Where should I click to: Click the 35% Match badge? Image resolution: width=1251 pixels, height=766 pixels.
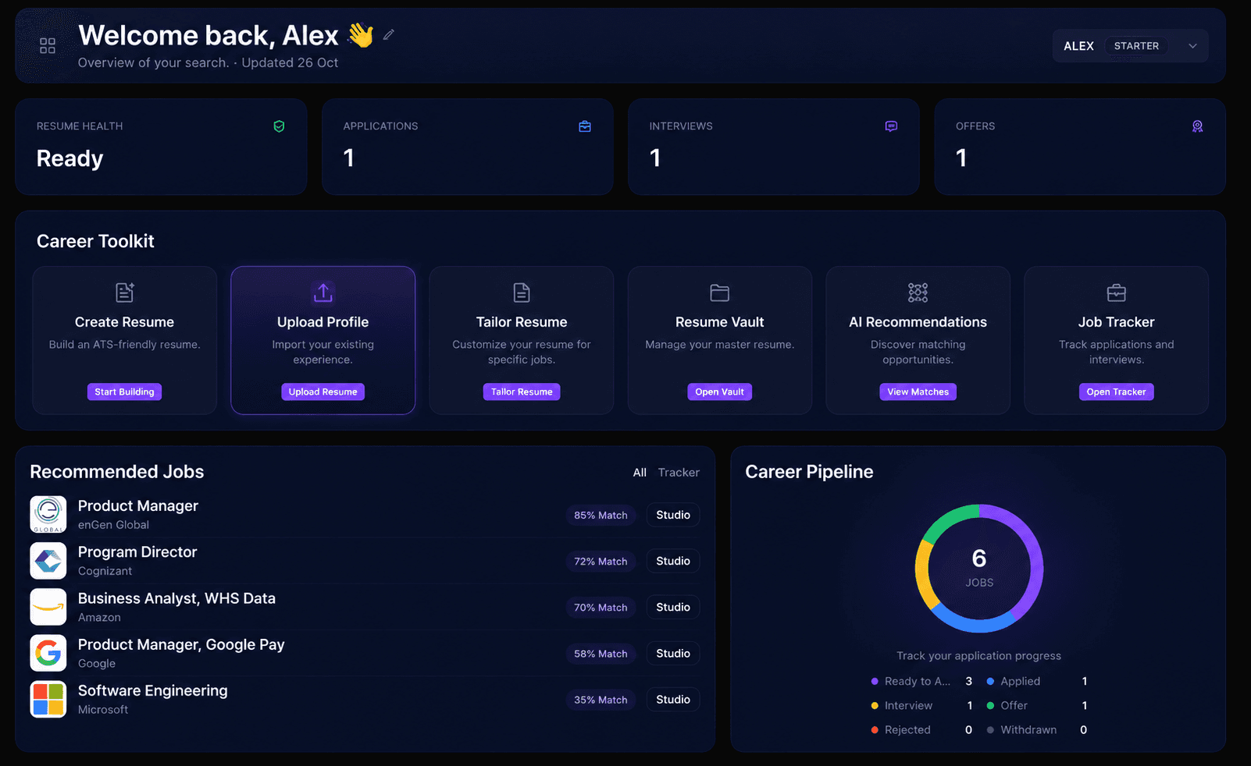[x=601, y=700]
